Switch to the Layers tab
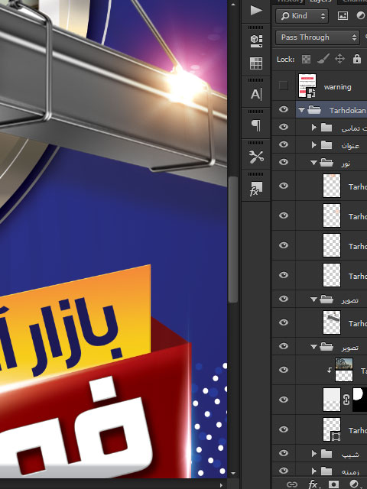367x489 pixels. point(320,2)
